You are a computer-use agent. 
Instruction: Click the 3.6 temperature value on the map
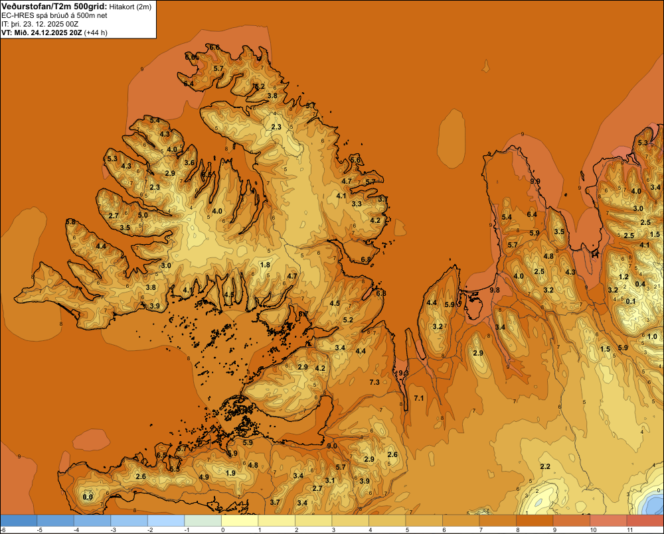pyautogui.click(x=189, y=163)
